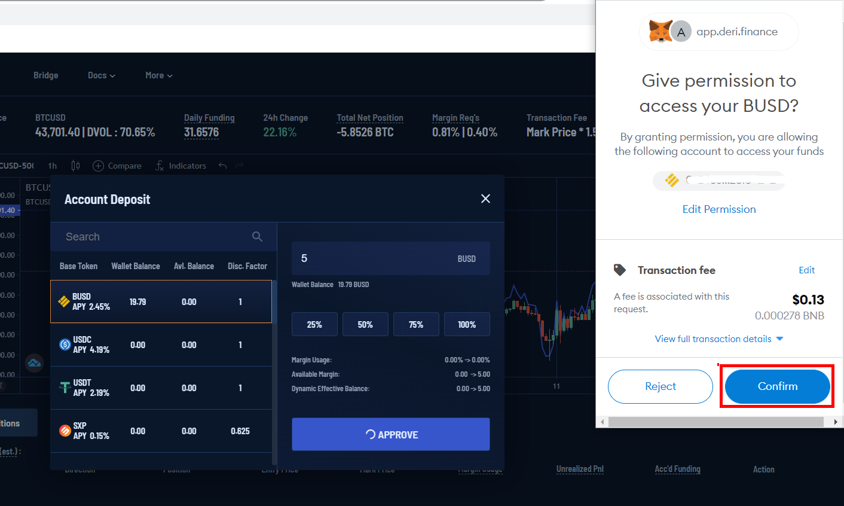Expand the More dropdown menu
This screenshot has height=506, width=844.
pyautogui.click(x=159, y=75)
